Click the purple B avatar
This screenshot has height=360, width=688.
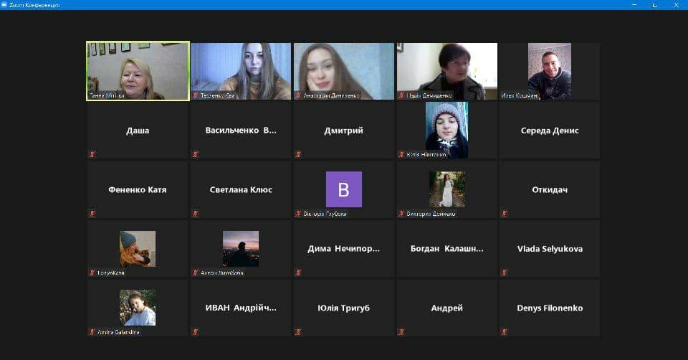[344, 189]
